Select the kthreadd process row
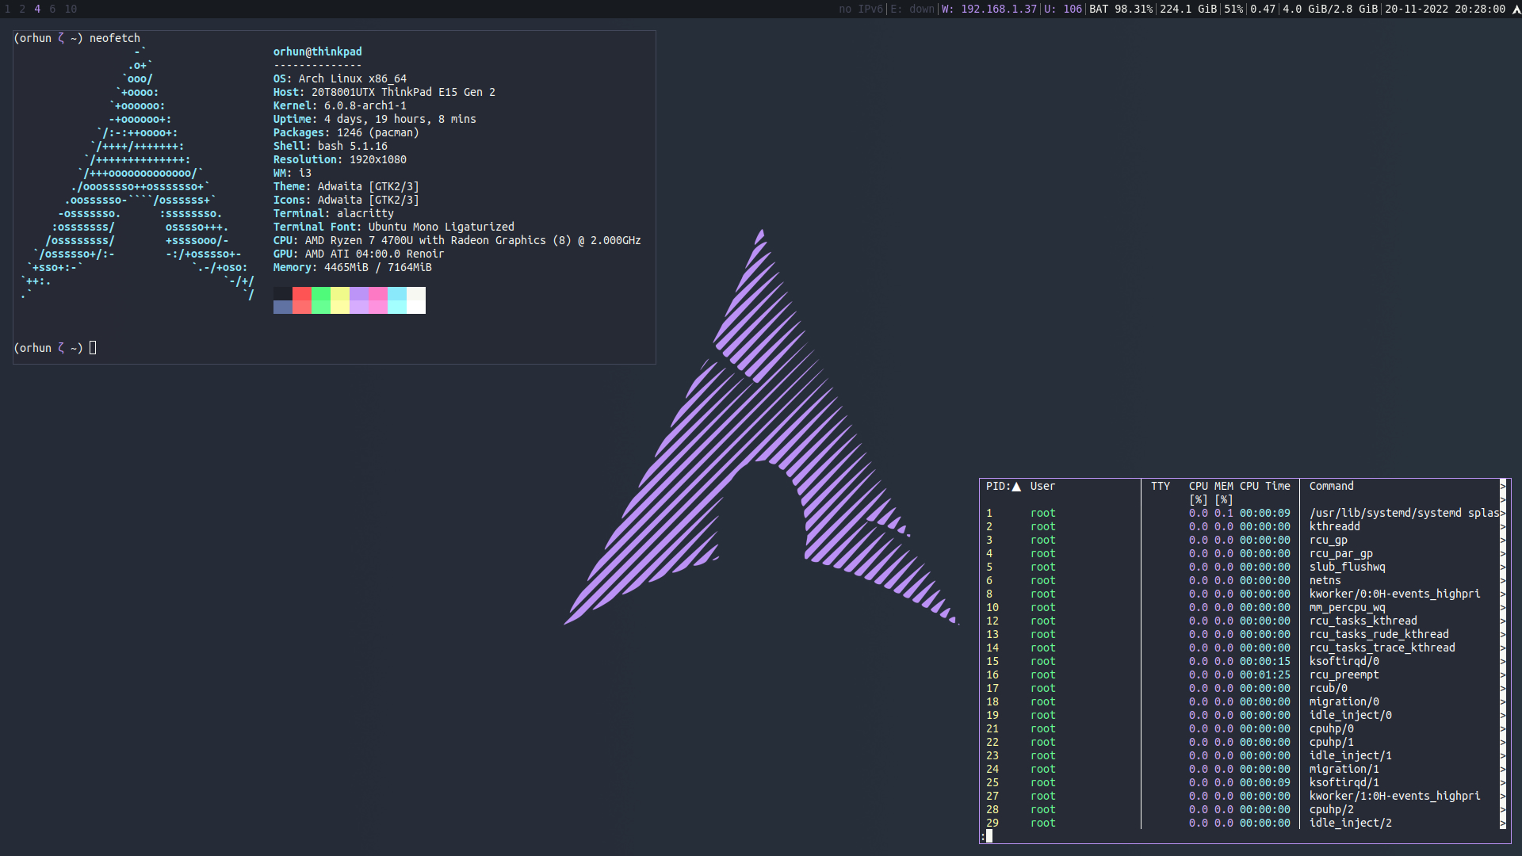 [x=1241, y=527]
